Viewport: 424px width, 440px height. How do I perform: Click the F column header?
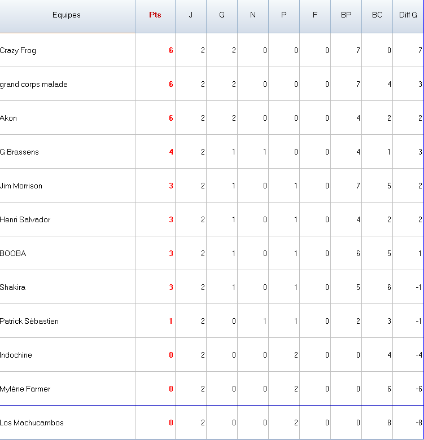[x=315, y=16]
